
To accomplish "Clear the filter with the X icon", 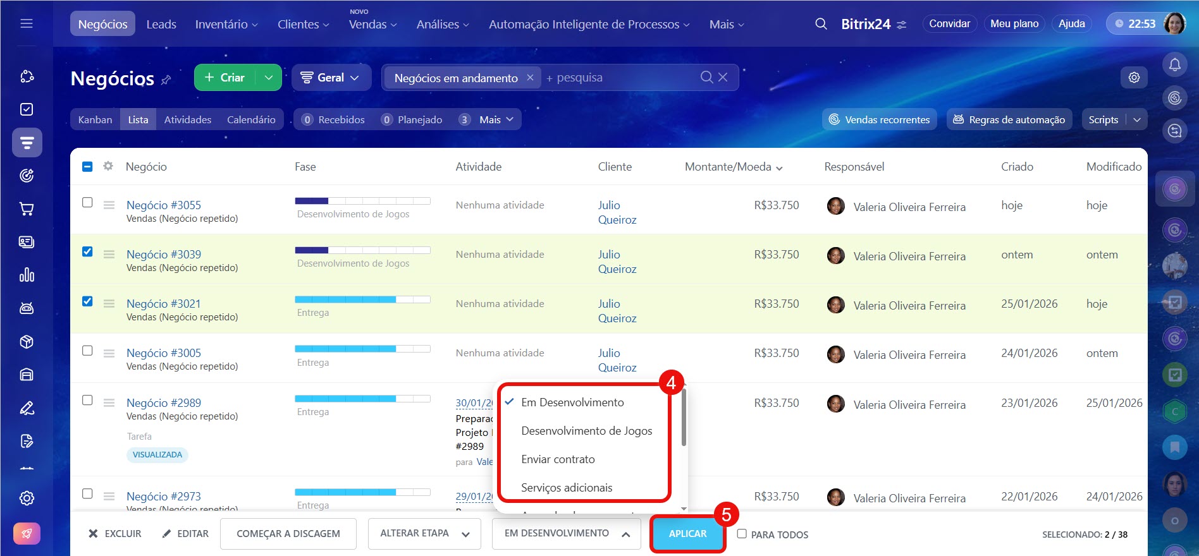I will [x=723, y=77].
